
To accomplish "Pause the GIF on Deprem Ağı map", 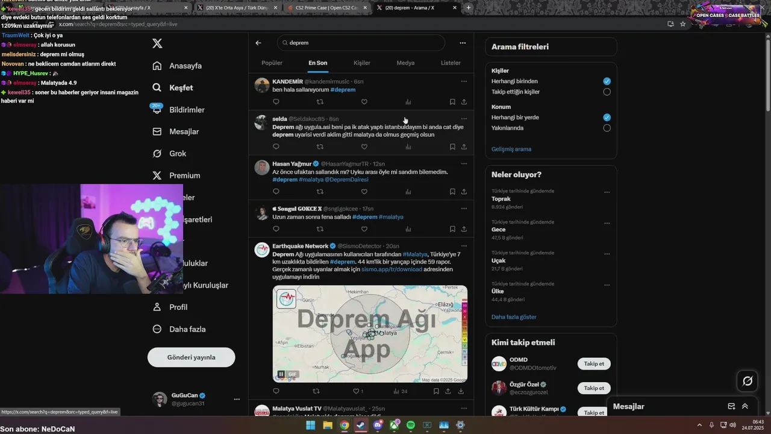I will point(281,374).
